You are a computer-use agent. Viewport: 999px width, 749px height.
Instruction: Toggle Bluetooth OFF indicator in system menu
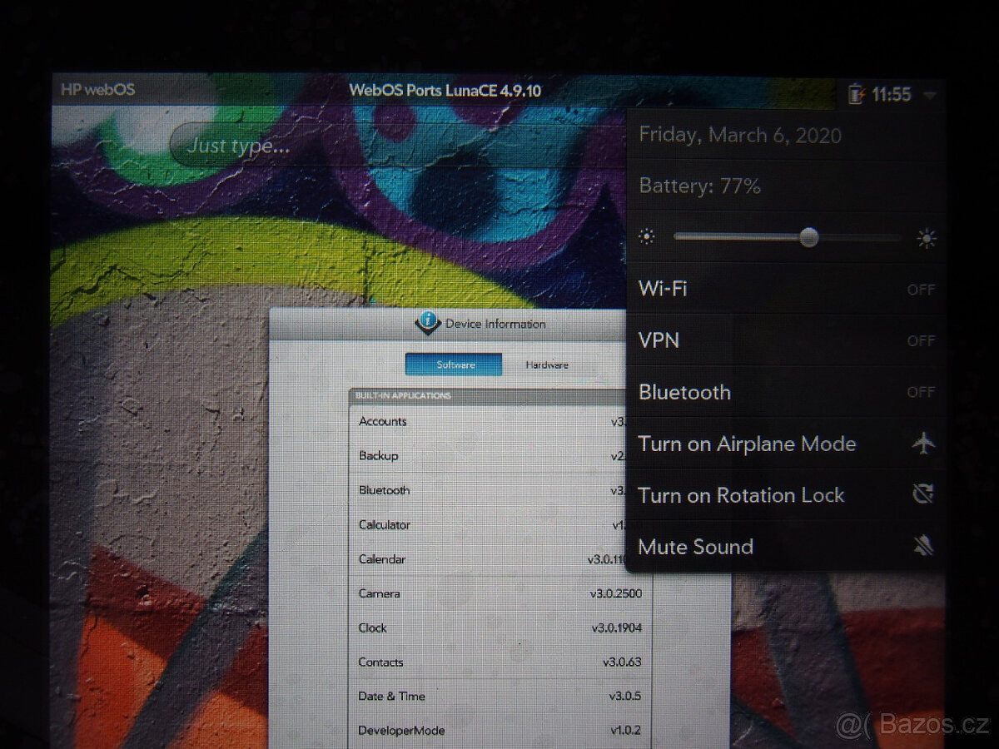click(x=921, y=392)
